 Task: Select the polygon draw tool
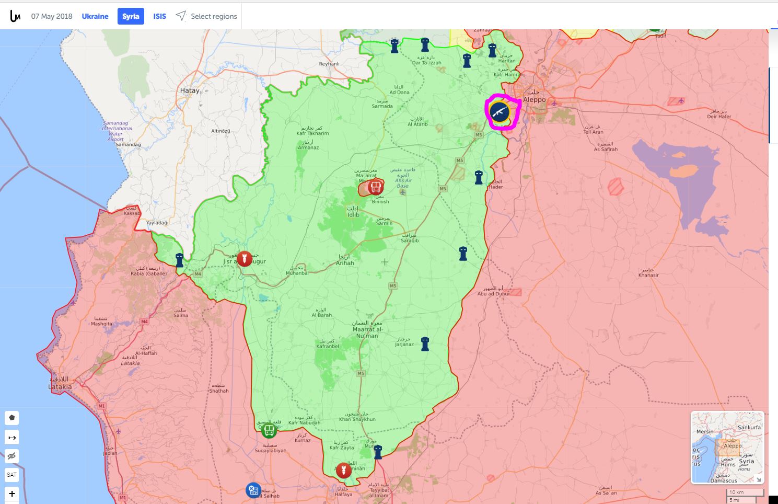pyautogui.click(x=11, y=418)
